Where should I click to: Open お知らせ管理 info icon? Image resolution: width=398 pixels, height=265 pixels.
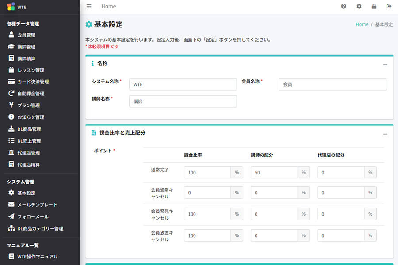point(11,117)
